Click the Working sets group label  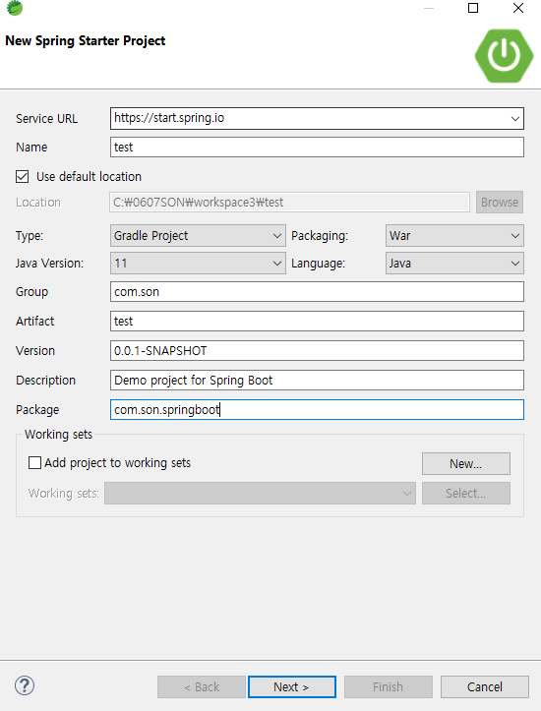coord(58,435)
